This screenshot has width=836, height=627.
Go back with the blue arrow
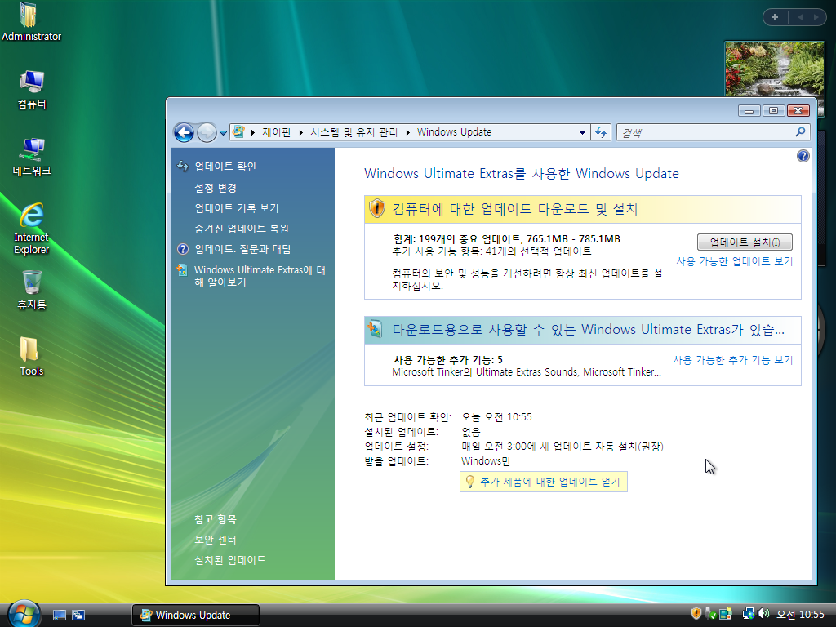[x=184, y=132]
